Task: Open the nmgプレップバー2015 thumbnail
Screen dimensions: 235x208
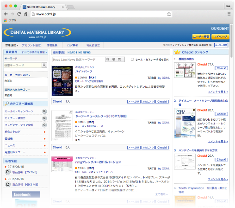Action: 62,164
